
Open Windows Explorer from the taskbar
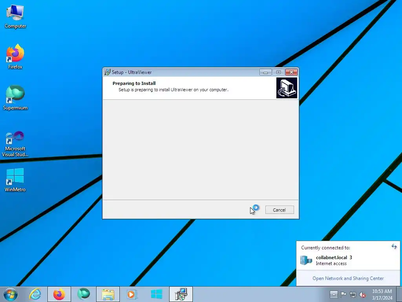(108, 294)
